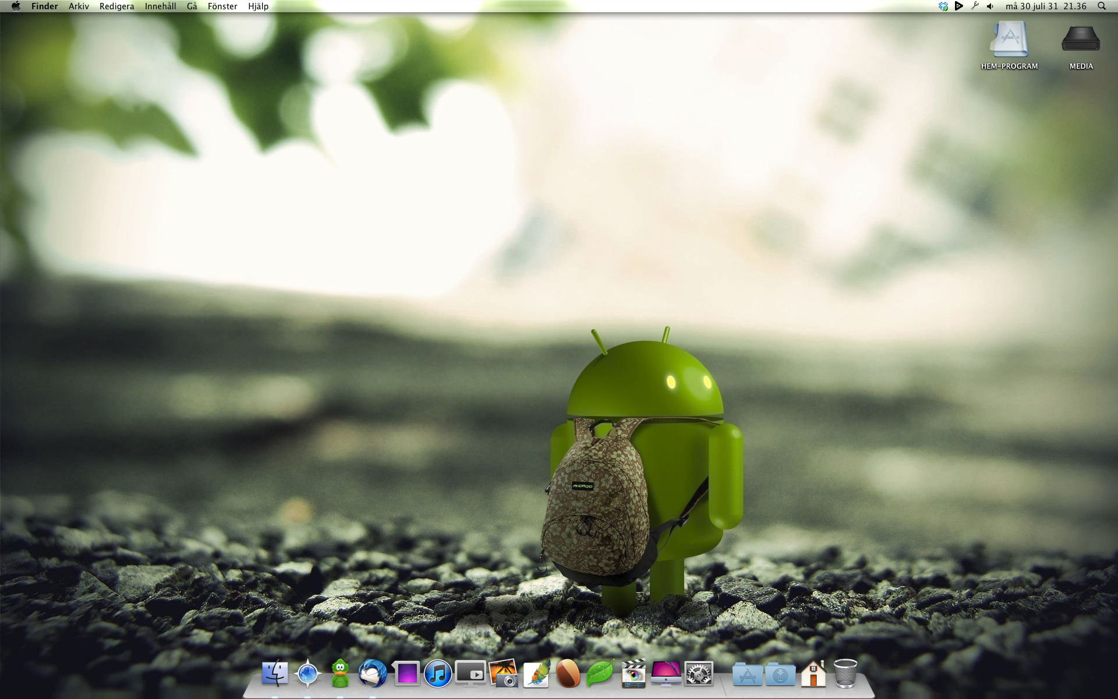Open the Redigera menu

pos(116,6)
